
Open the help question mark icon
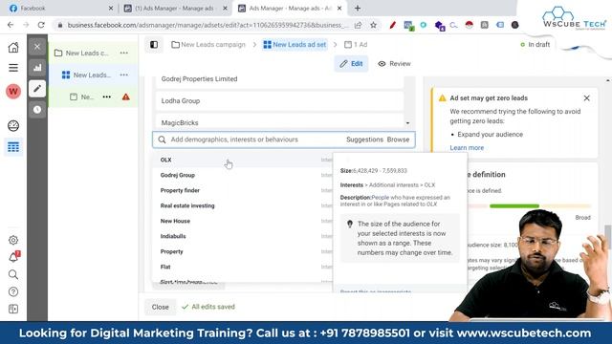tap(13, 291)
